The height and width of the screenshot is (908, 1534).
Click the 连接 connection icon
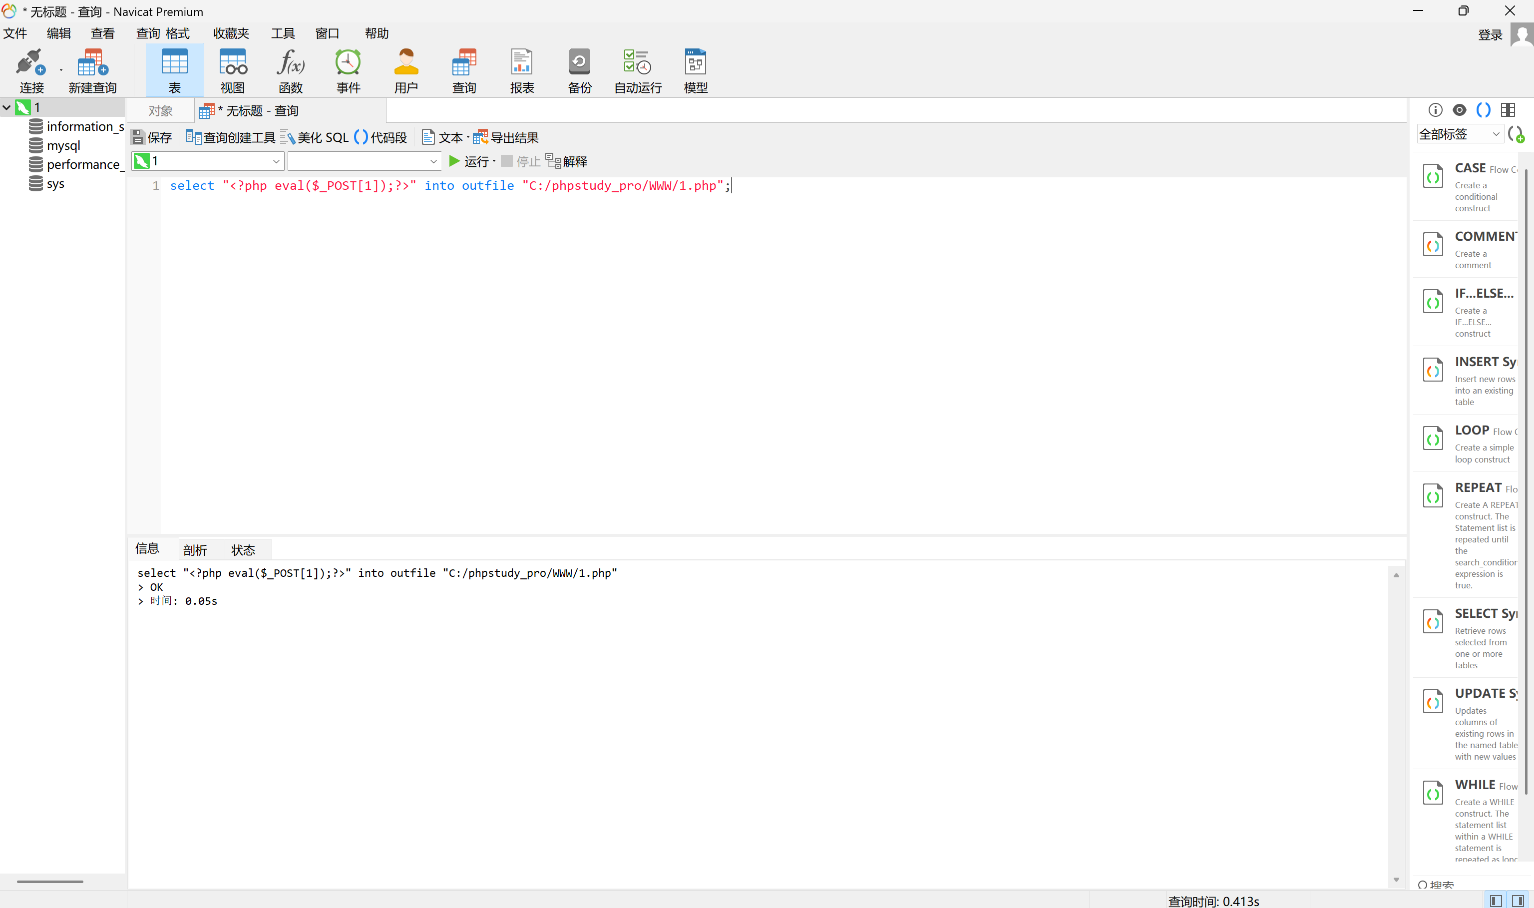click(x=30, y=70)
